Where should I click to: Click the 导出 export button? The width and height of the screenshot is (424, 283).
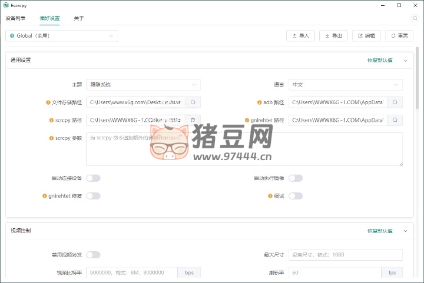point(333,36)
